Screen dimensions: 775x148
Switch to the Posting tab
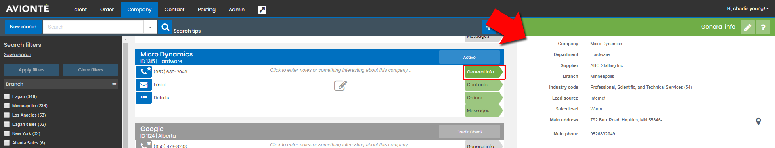[207, 10]
